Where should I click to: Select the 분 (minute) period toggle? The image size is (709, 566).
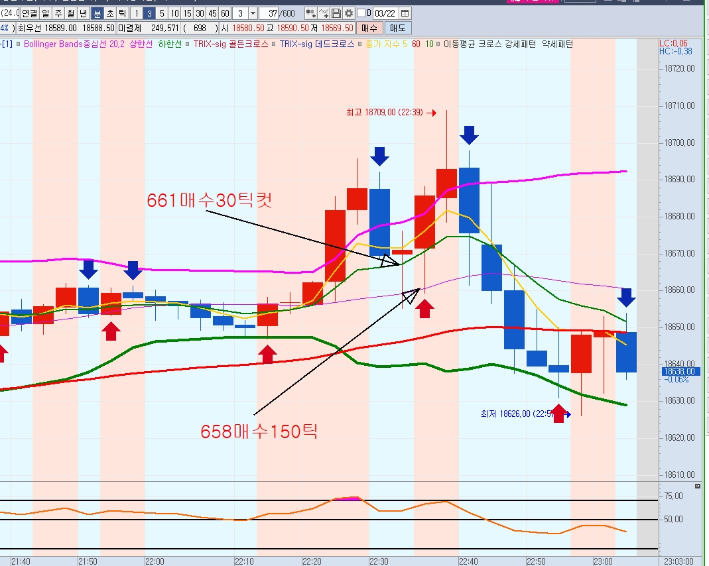coord(97,13)
